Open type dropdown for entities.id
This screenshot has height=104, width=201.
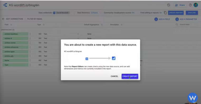click(x=78, y=38)
